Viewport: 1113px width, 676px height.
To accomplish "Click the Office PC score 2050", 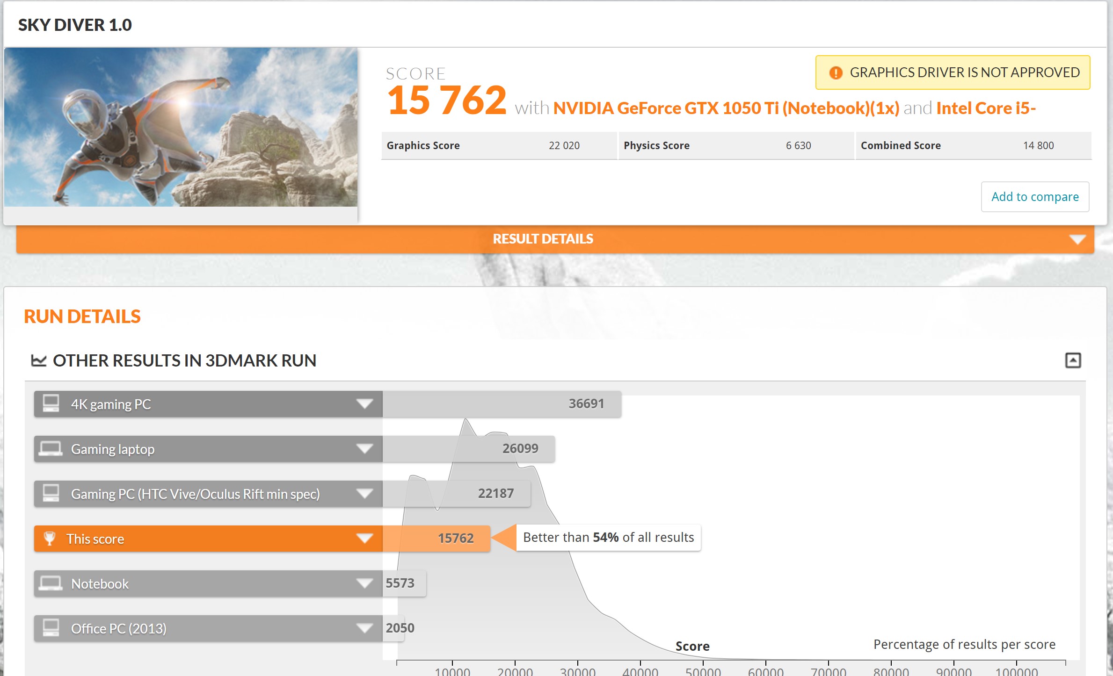I will point(400,628).
